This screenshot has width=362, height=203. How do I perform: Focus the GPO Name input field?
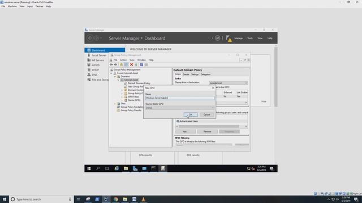point(180,98)
